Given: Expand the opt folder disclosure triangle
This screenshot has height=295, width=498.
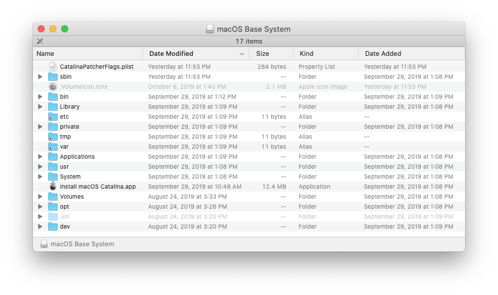Looking at the screenshot, I should click(x=41, y=207).
